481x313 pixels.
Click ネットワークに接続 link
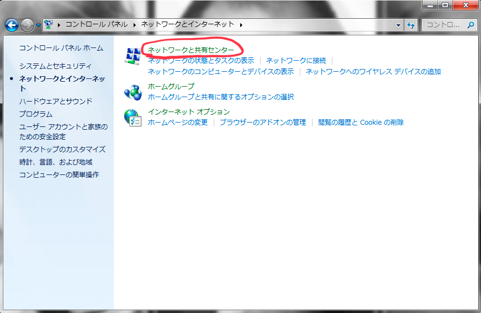coord(295,61)
